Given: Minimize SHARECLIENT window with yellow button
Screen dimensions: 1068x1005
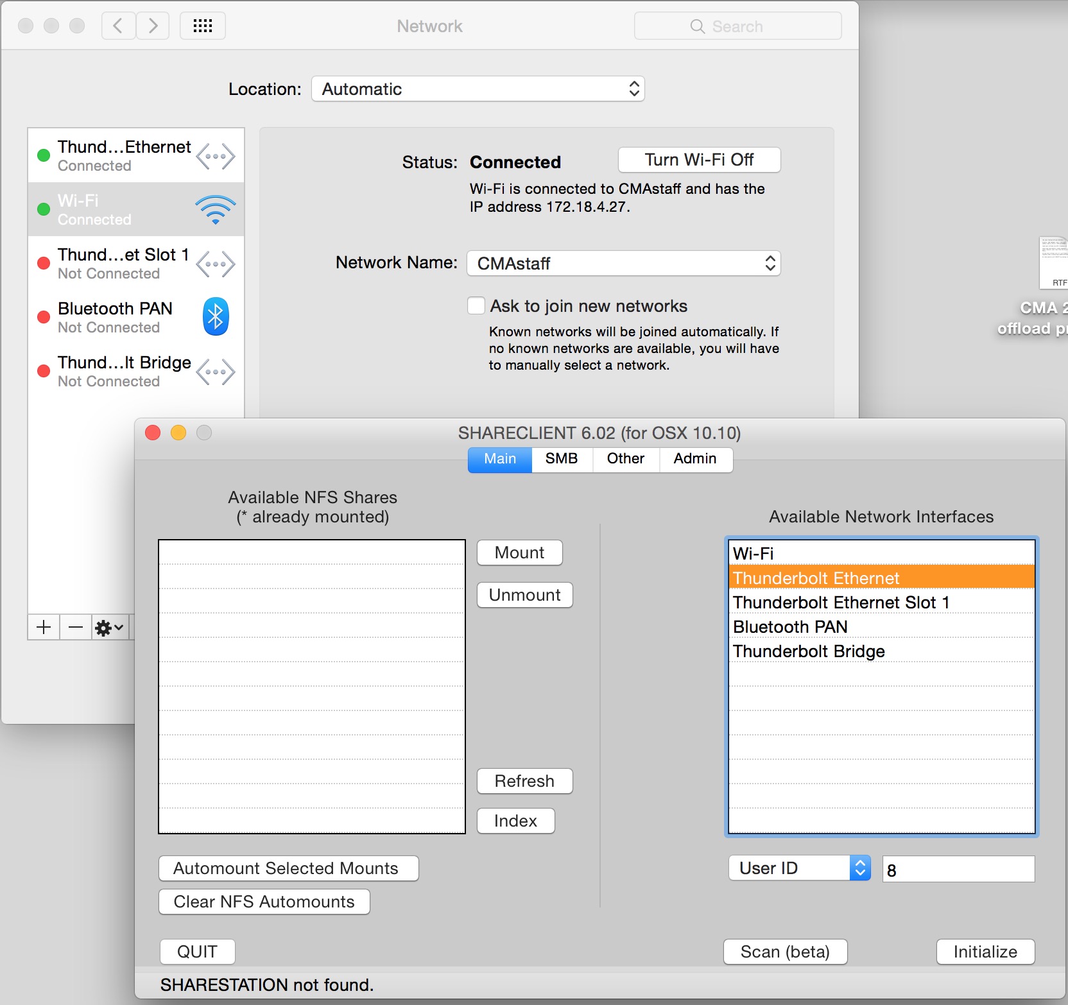Looking at the screenshot, I should [178, 433].
